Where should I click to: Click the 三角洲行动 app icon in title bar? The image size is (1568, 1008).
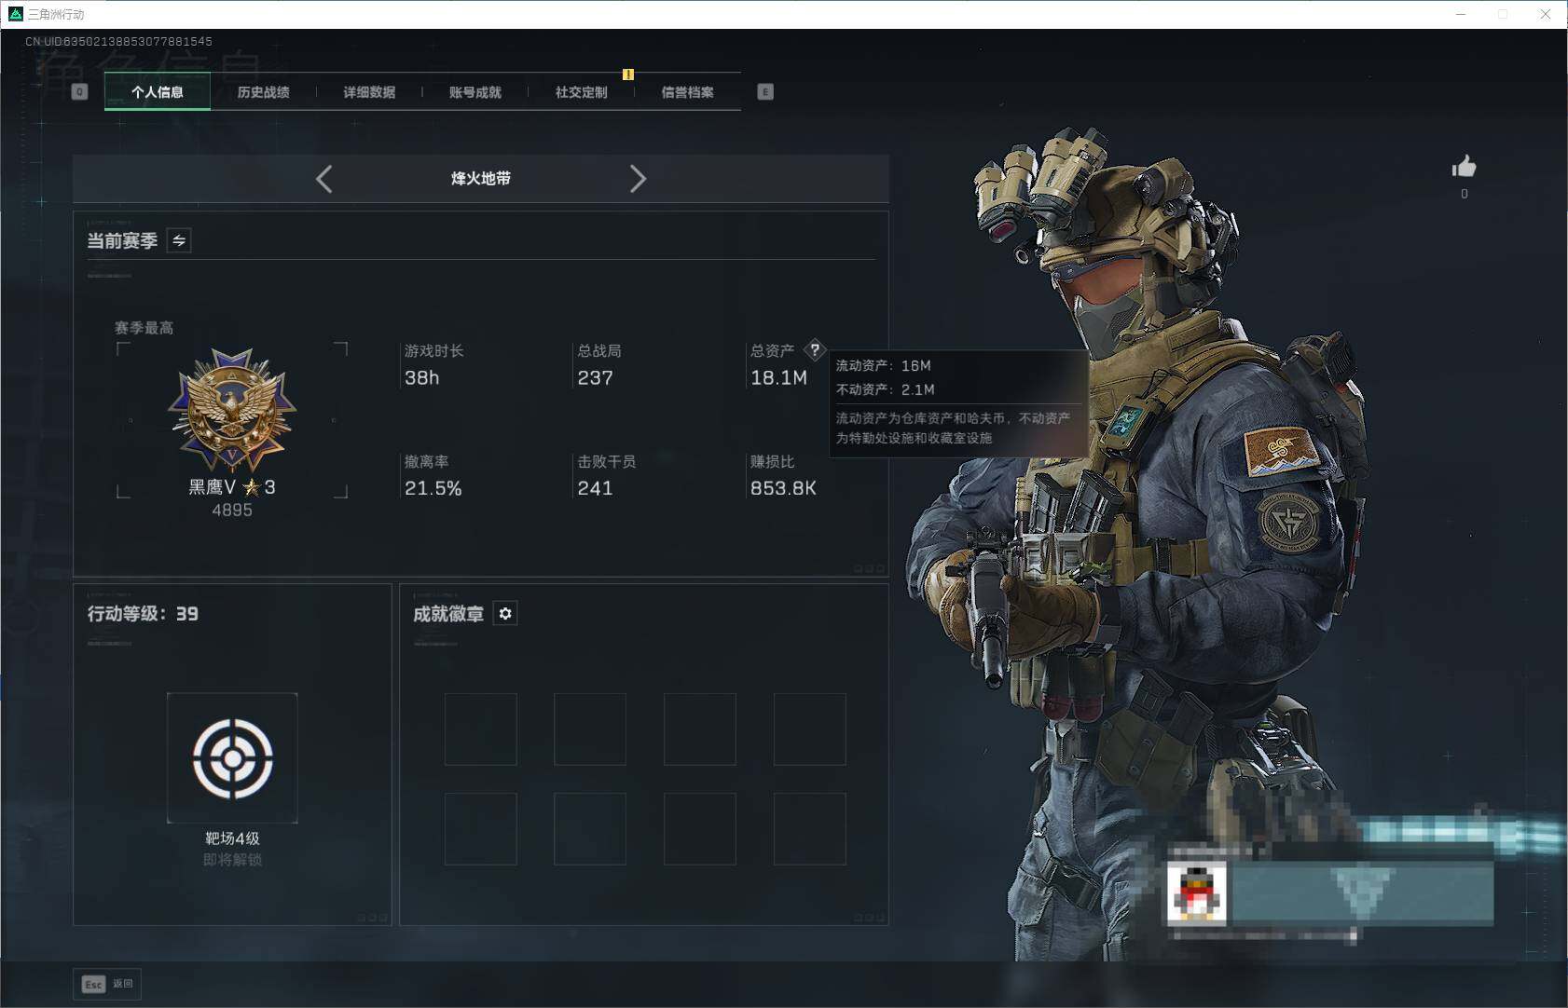15,14
